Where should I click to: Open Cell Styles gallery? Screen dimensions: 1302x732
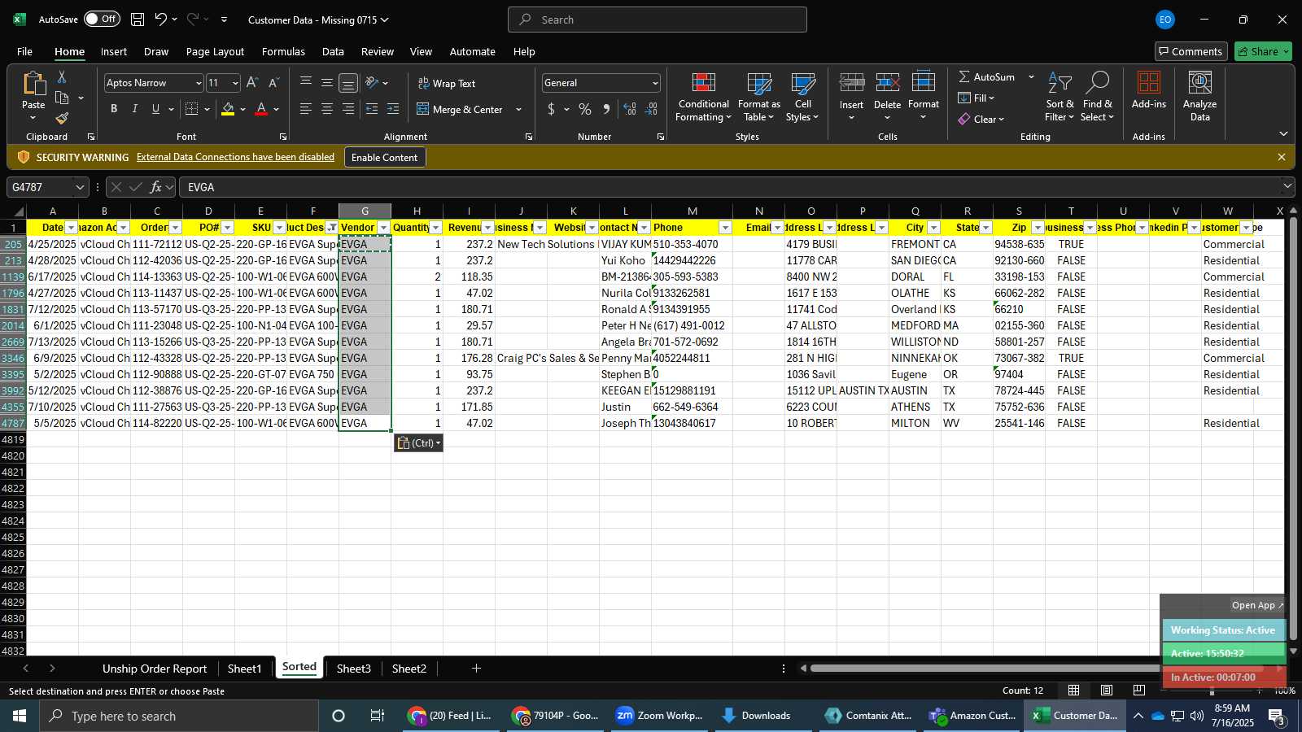(x=802, y=97)
